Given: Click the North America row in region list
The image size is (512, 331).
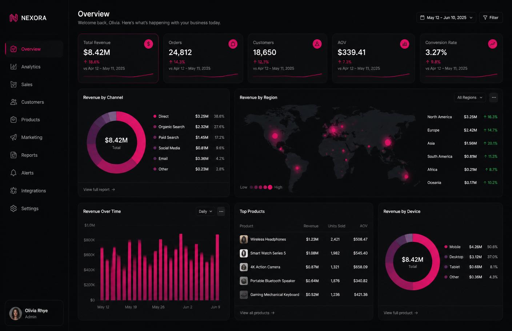Looking at the screenshot, I should coord(462,117).
